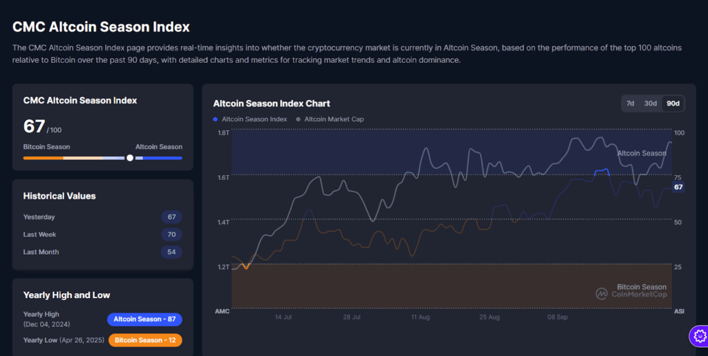The height and width of the screenshot is (356, 708).
Task: Toggle the Altcoin Season Index legend series
Action: pyautogui.click(x=250, y=119)
